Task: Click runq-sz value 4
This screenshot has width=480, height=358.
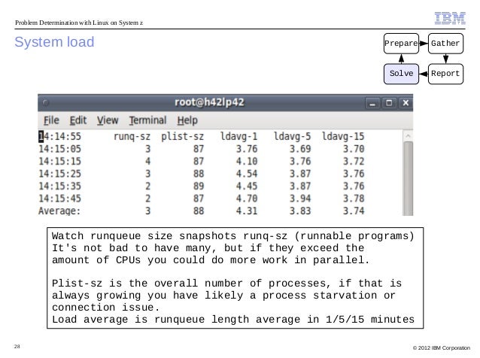Action: 148,161
